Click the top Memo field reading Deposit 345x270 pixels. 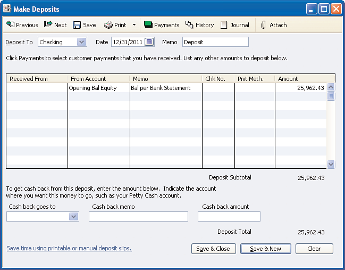point(215,42)
